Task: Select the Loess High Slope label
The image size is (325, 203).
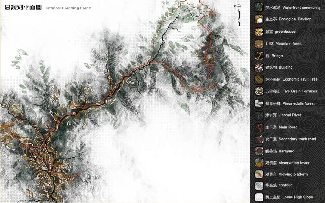Action: [289, 197]
